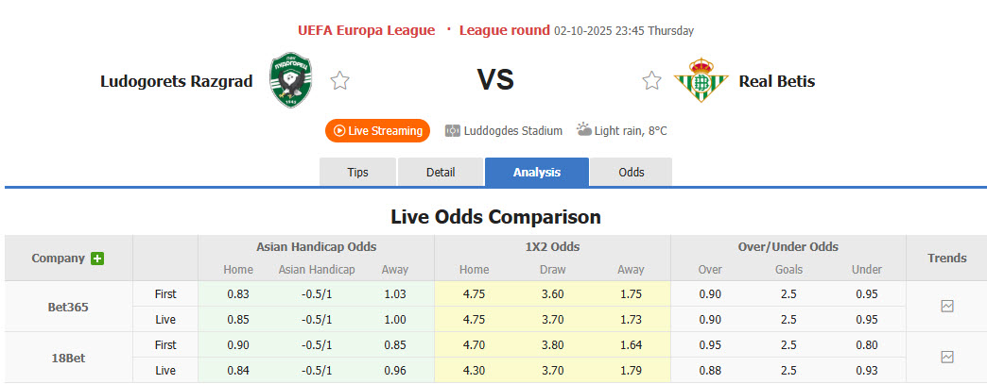
Task: Click the green plus to add a company
Action: 97,259
